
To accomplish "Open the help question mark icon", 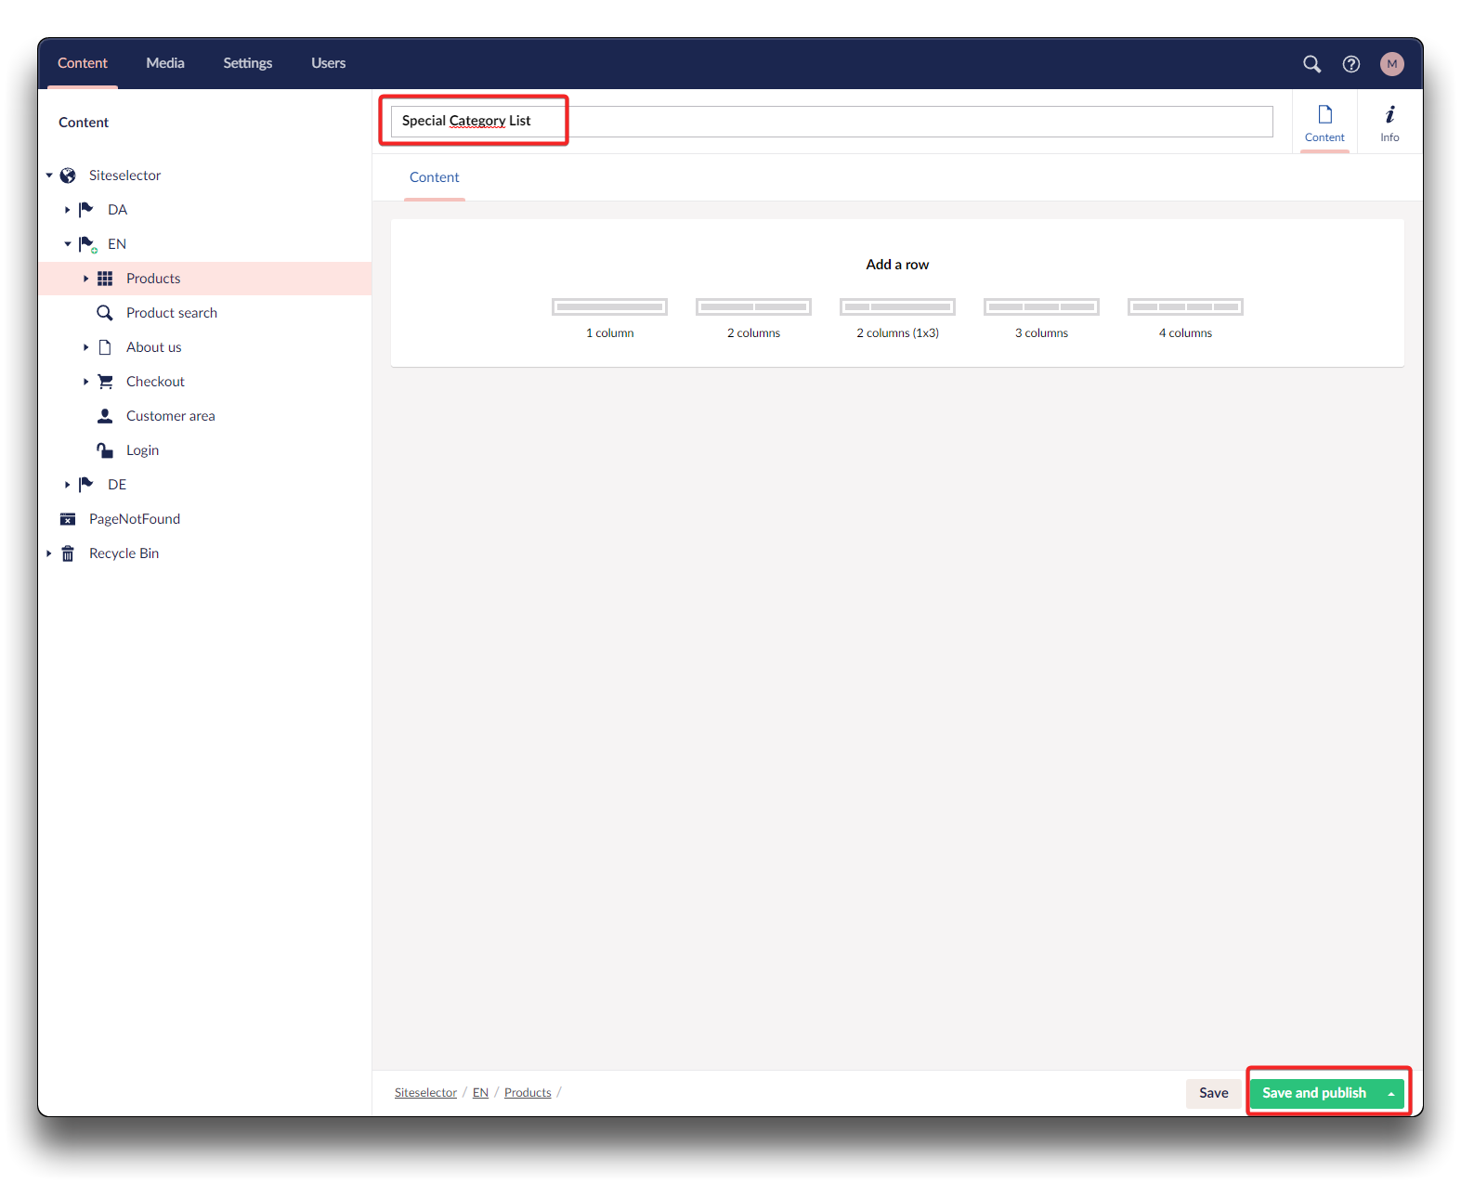I will pyautogui.click(x=1350, y=64).
